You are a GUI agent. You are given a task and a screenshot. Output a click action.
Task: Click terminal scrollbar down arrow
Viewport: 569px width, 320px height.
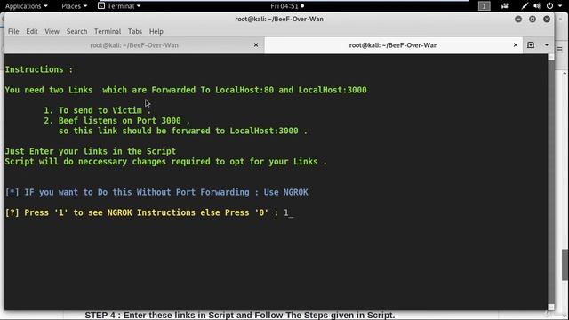point(551,307)
